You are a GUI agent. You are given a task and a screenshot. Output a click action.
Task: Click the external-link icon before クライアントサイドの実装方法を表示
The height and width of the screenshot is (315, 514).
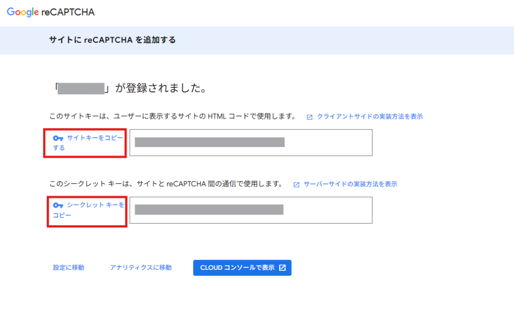(309, 117)
